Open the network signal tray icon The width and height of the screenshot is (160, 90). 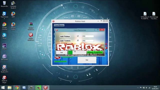(149, 88)
